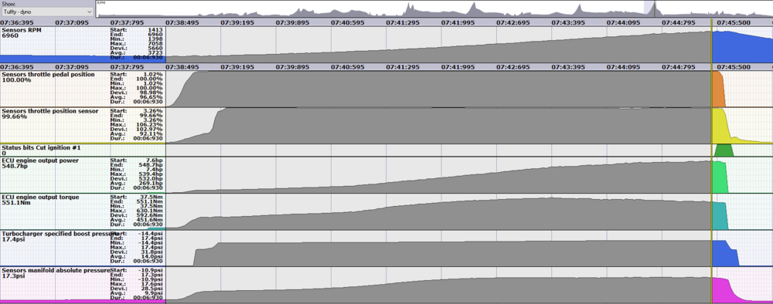Select ECU engine output power label

(x=40, y=160)
